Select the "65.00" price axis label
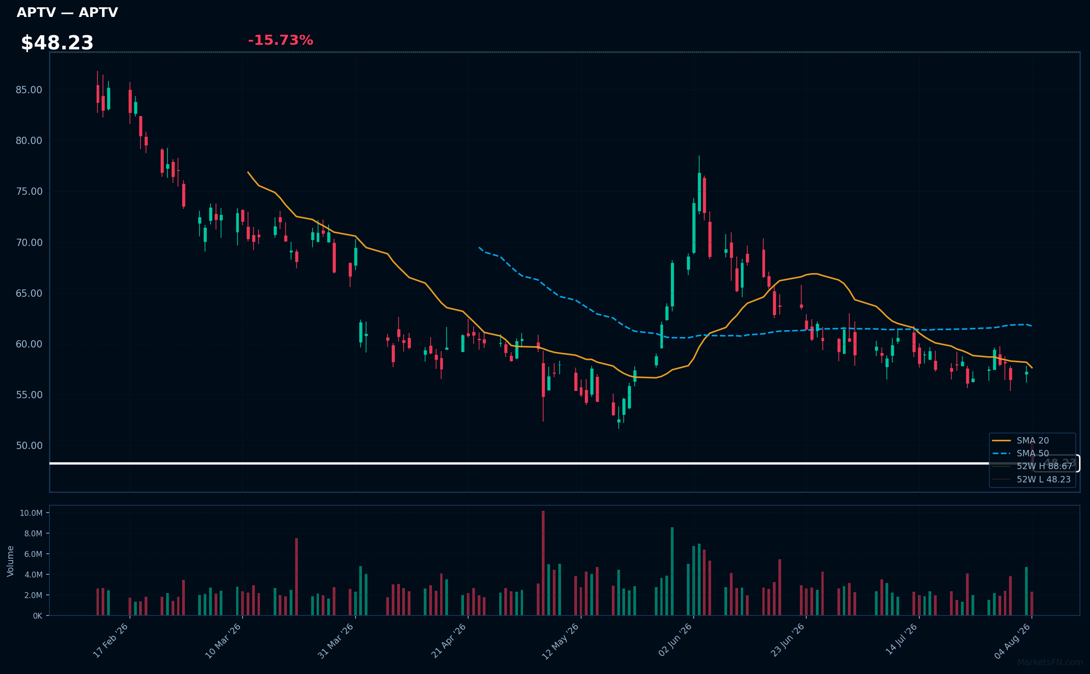Viewport: 1090px width, 674px height. [29, 293]
